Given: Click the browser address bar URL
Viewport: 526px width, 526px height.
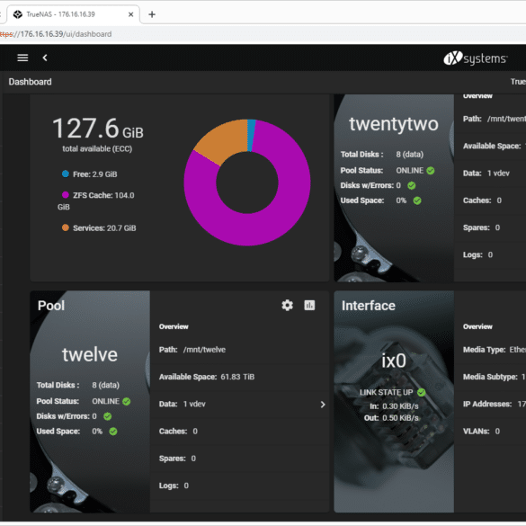Looking at the screenshot, I should pos(56,34).
